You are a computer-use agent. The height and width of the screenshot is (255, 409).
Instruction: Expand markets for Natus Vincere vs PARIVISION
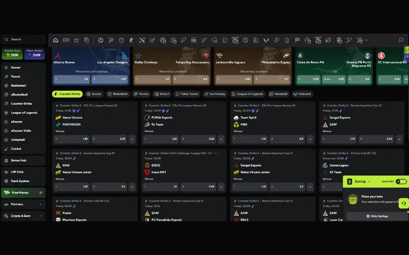tap(132, 139)
